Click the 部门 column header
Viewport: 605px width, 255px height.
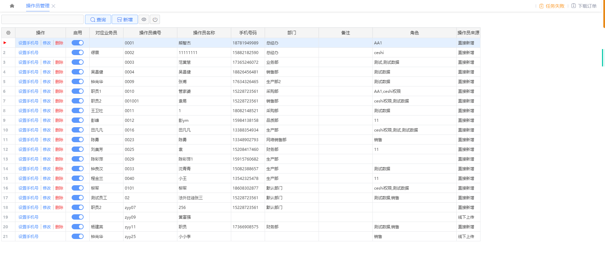[x=292, y=33]
